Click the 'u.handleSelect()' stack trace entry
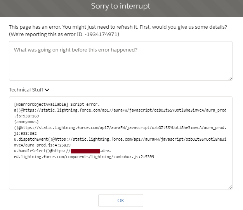This screenshot has width=243, height=210. click(x=33, y=151)
